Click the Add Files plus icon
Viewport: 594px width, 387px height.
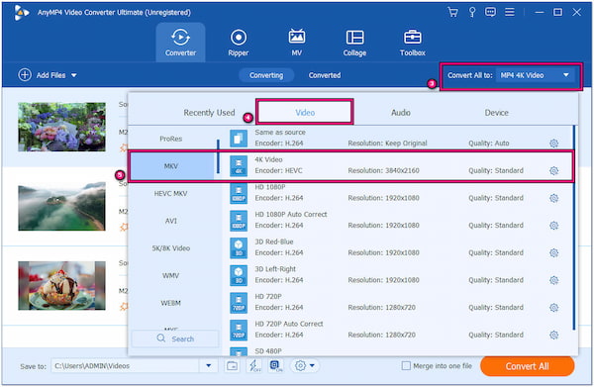(x=25, y=75)
